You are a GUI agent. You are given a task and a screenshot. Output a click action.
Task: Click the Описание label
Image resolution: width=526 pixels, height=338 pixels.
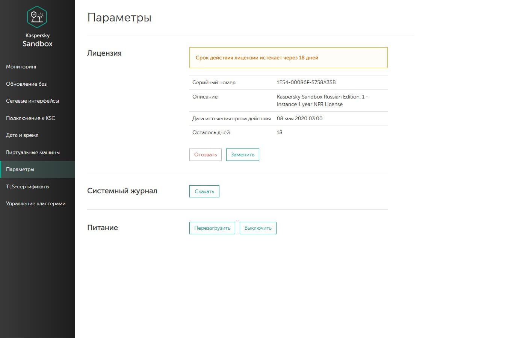(x=205, y=97)
